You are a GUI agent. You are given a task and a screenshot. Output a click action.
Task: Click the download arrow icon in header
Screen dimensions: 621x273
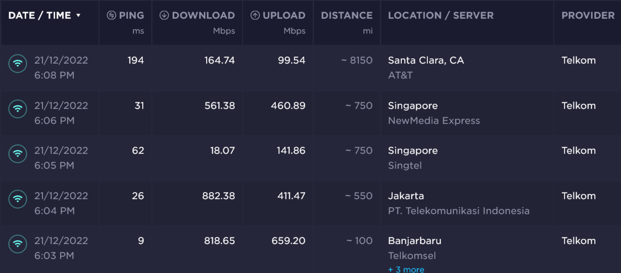coord(164,16)
